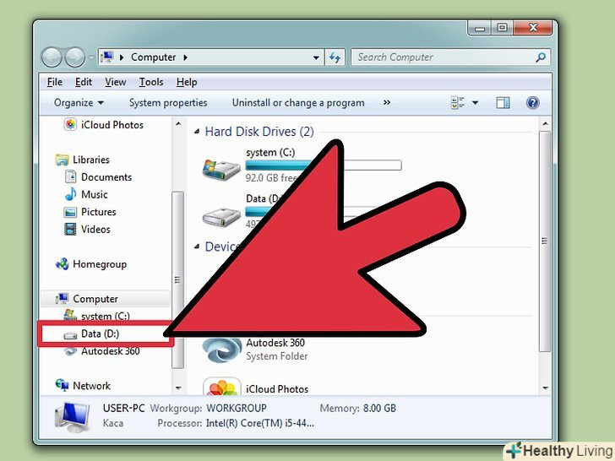Collapse the Devices group triangle
Screen dimensions: 615x461
point(197,247)
